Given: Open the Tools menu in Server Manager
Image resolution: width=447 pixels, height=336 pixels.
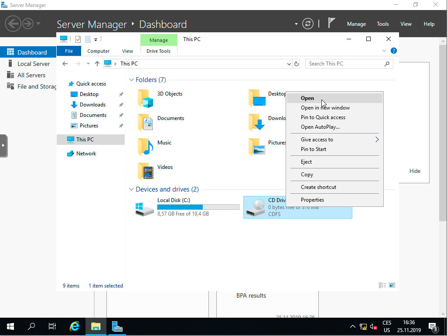Looking at the screenshot, I should coord(382,24).
